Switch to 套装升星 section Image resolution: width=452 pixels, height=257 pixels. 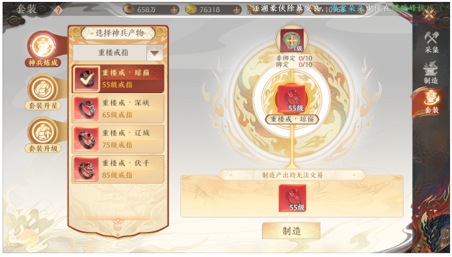tap(43, 92)
